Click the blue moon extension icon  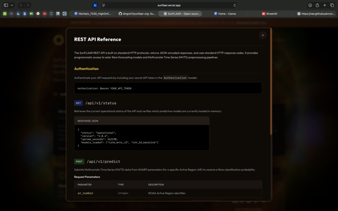[x=95, y=5]
